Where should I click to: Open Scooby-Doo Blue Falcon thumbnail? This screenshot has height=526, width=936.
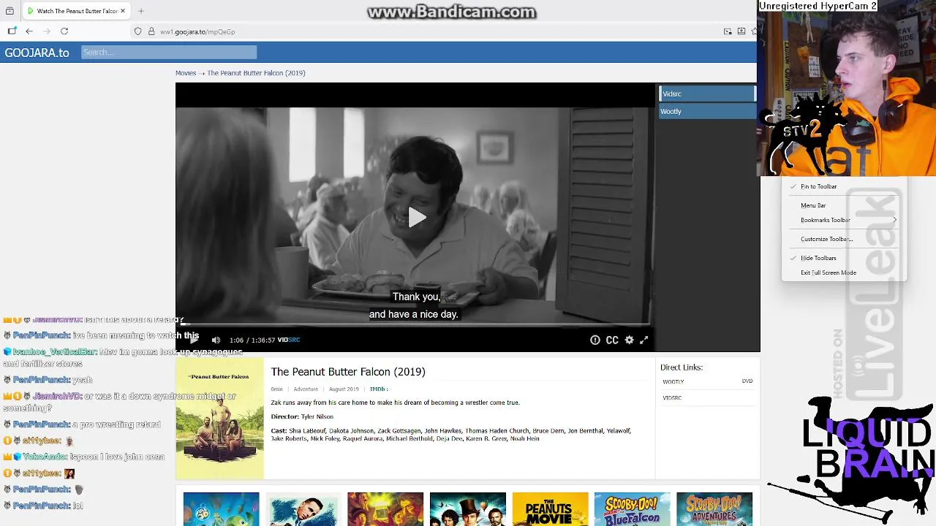[x=632, y=509]
